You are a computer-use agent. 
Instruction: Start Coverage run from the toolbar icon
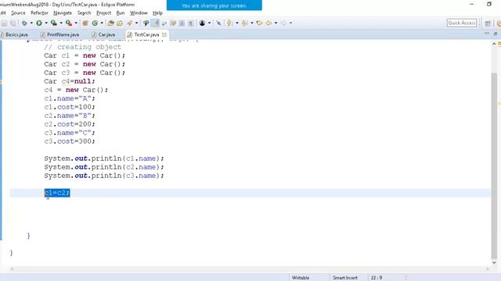54,23
